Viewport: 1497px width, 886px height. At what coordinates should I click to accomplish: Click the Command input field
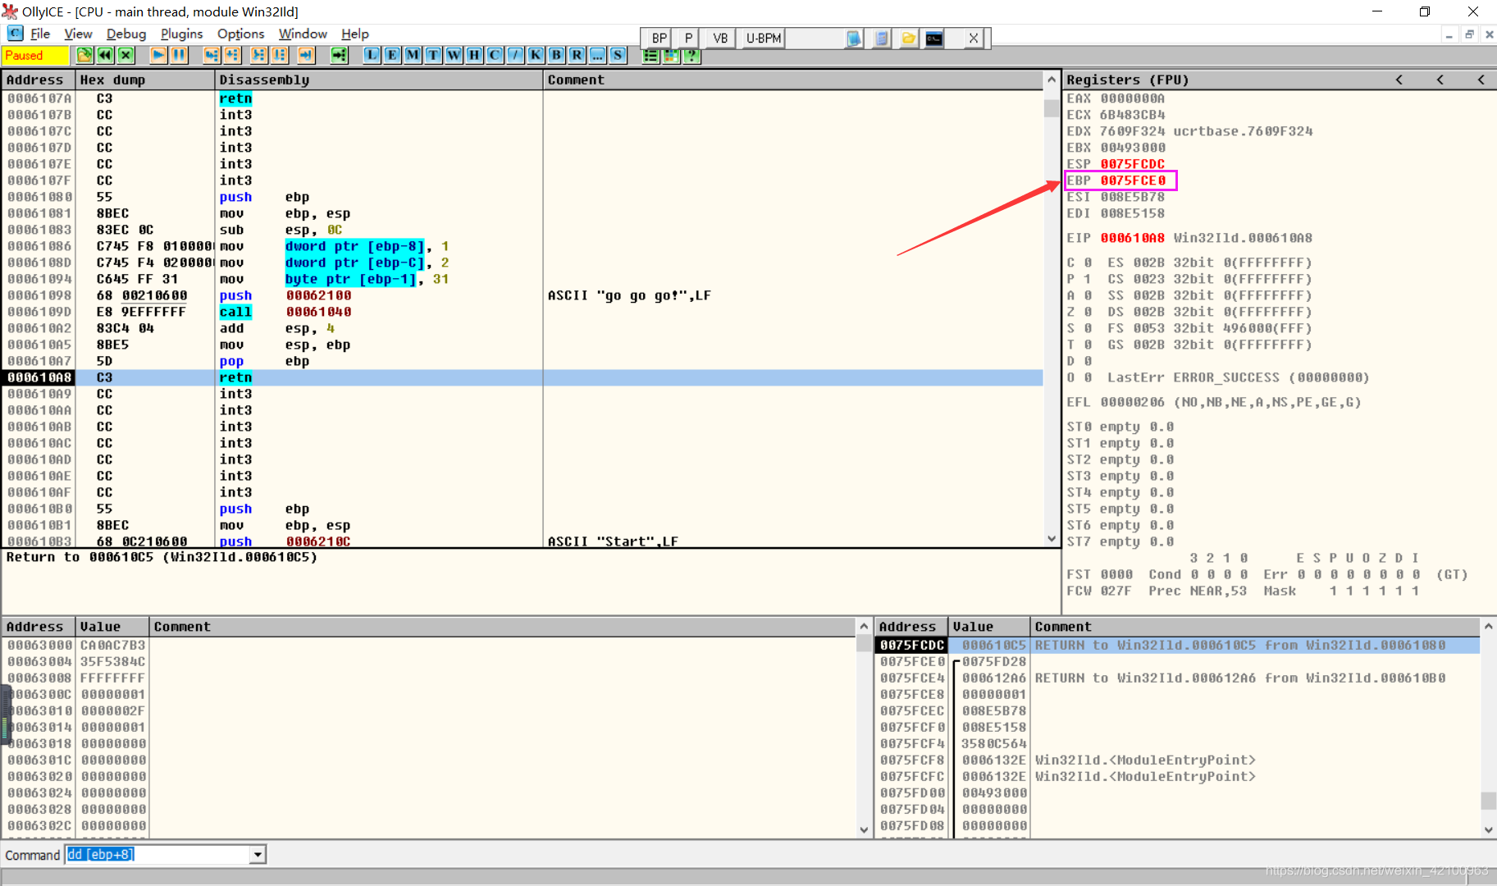(x=158, y=855)
